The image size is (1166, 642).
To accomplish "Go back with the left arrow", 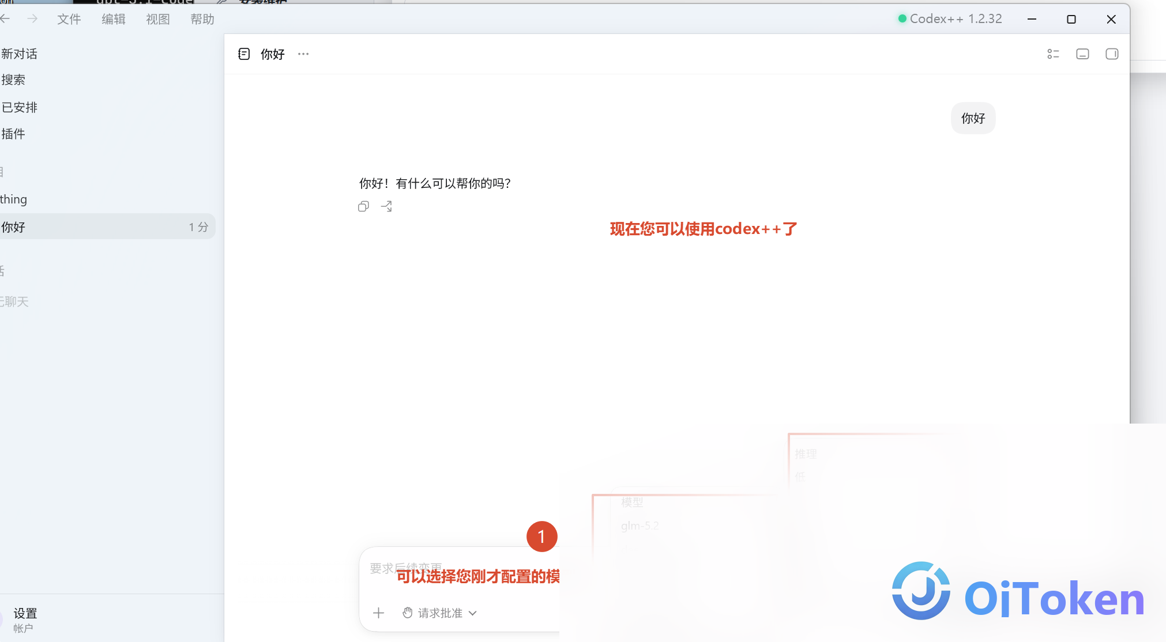I will pyautogui.click(x=5, y=19).
